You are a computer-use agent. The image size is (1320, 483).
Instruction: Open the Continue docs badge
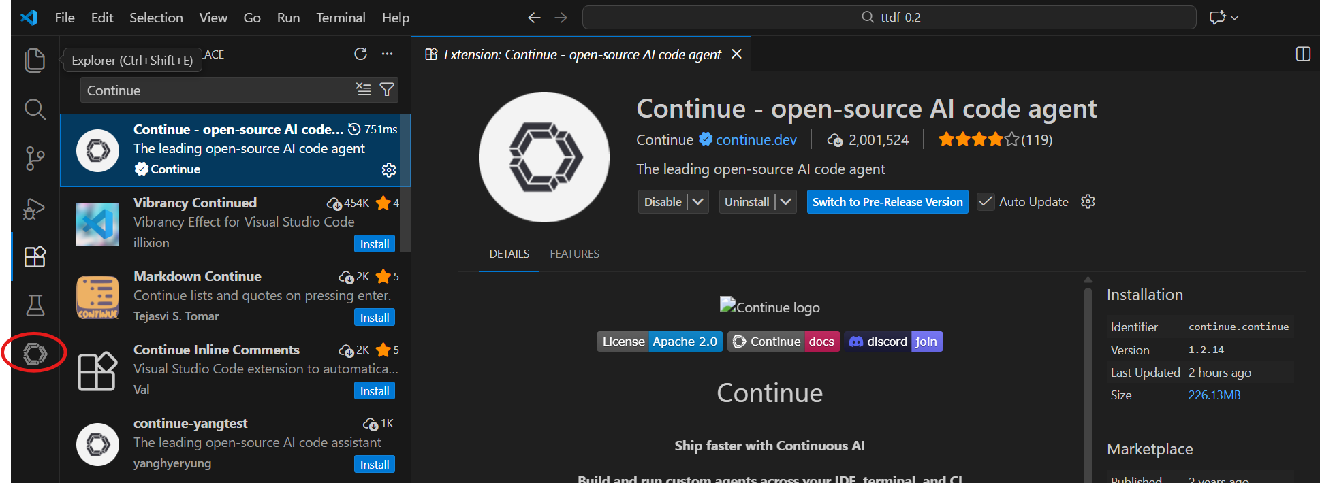[784, 342]
